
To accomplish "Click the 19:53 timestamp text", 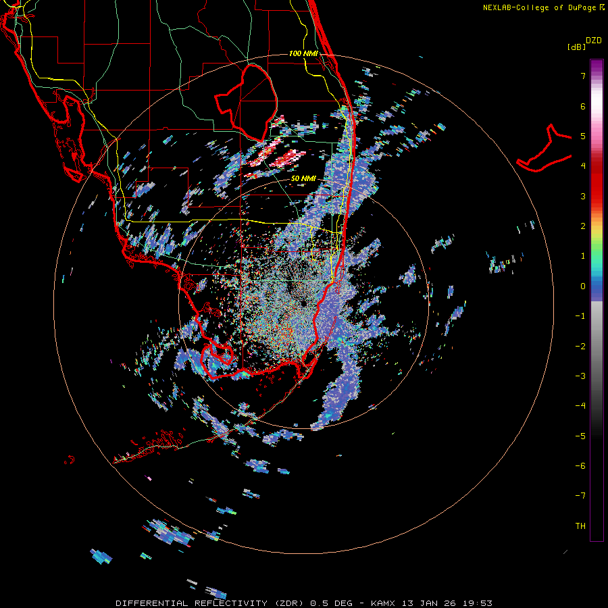I will click(478, 603).
